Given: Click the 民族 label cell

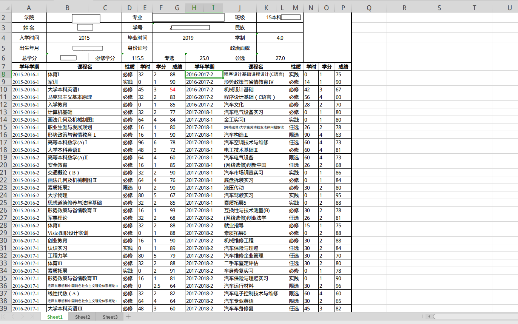Looking at the screenshot, I should [239, 28].
